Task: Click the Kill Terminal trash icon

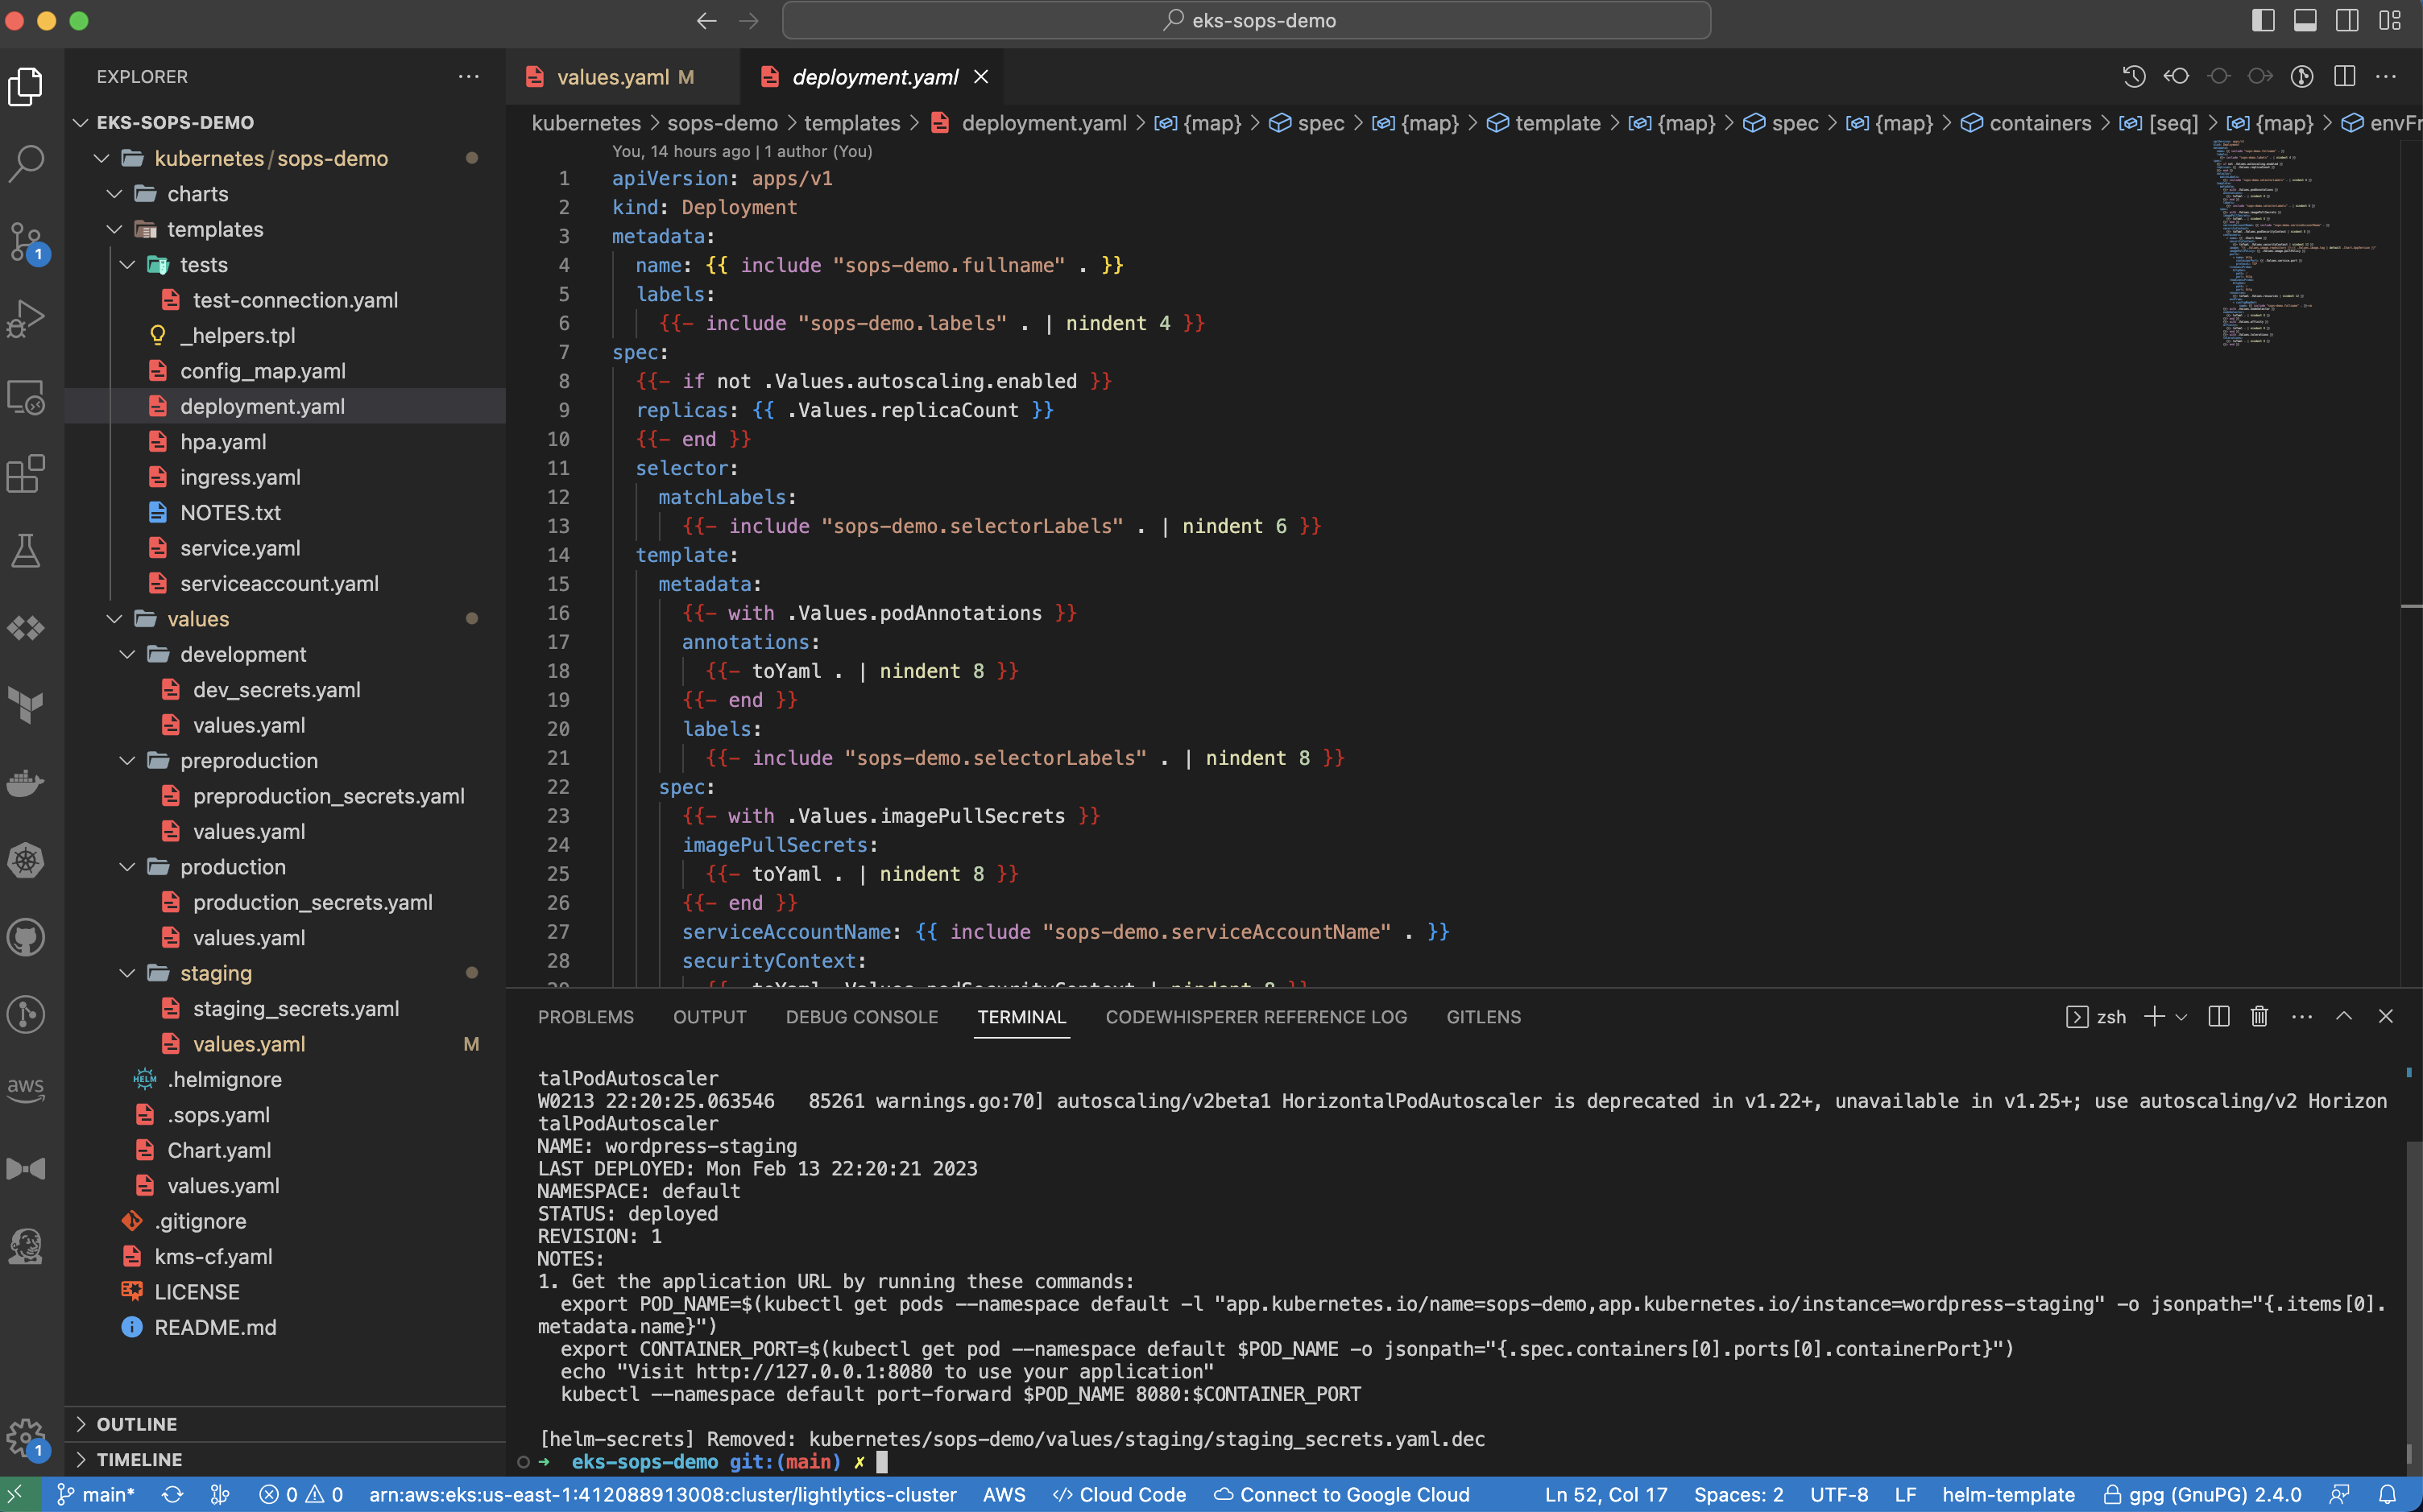Action: 2259,1017
